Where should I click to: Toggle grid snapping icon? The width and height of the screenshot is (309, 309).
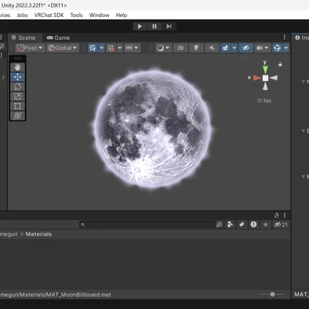[111, 48]
